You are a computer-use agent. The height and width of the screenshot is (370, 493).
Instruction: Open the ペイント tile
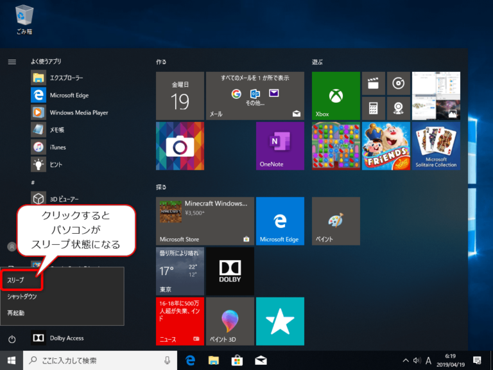click(x=336, y=221)
